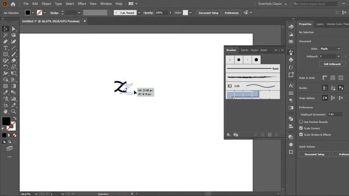Open zoom level dropdown in status bar

pos(36,194)
